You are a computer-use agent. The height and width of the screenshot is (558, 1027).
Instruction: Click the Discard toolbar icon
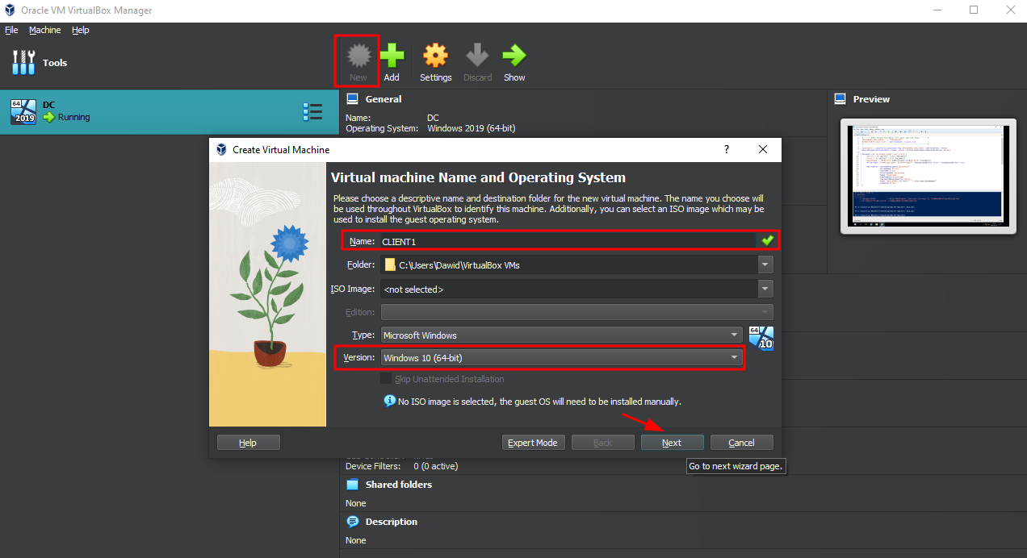477,56
